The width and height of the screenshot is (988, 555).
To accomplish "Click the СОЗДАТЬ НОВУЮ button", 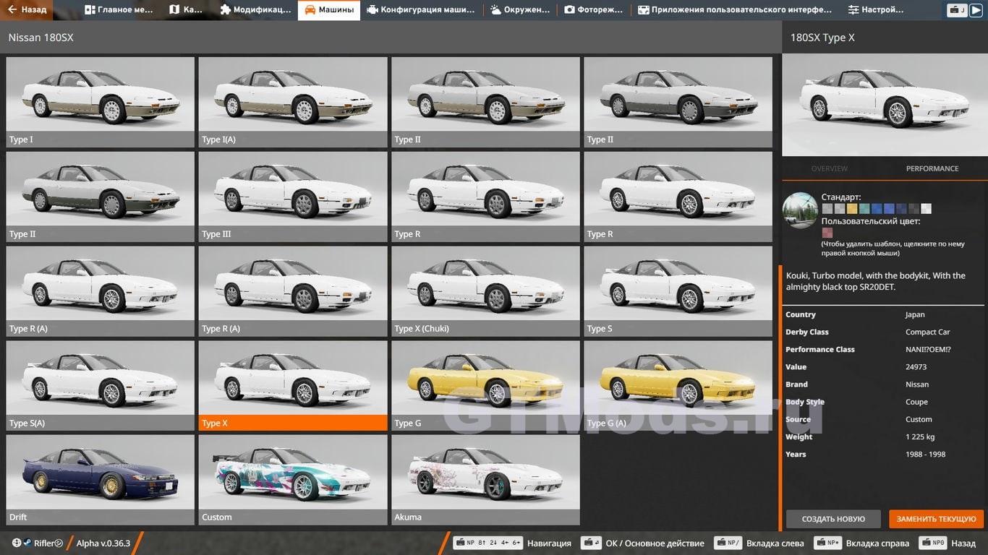I will 833,519.
